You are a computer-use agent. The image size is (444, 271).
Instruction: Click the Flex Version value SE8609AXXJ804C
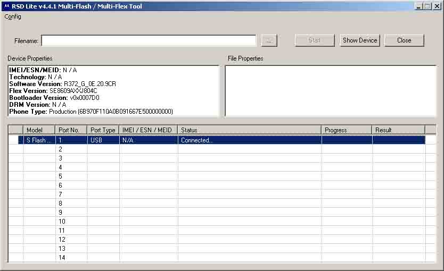(x=73, y=91)
